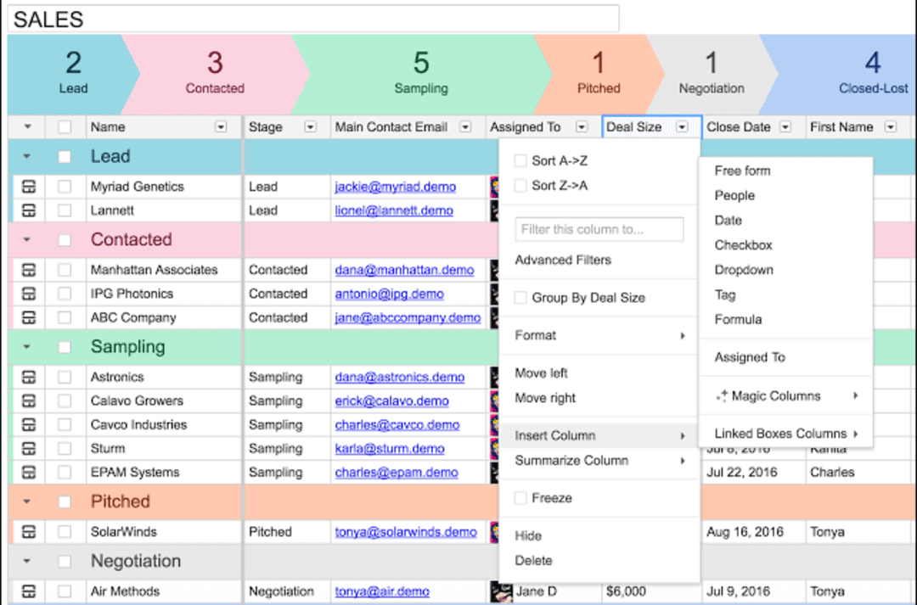Click the assignee avatar in the Air Methods row

(x=500, y=591)
